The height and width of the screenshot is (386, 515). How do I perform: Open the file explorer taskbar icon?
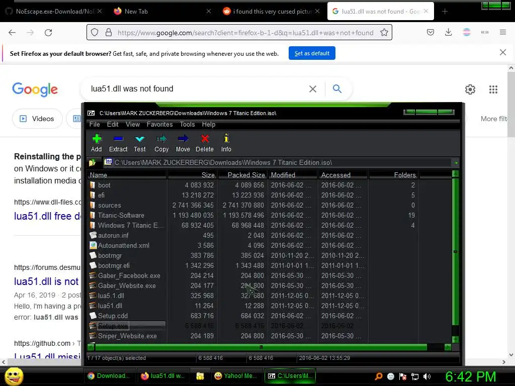click(x=200, y=376)
